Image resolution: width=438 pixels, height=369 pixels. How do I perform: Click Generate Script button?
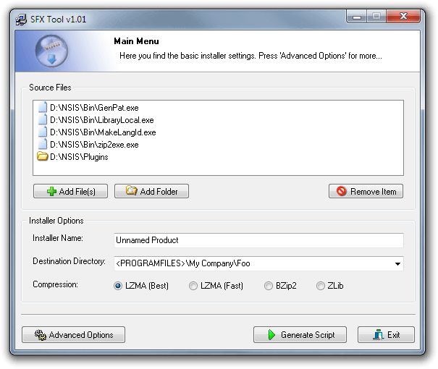coord(300,335)
